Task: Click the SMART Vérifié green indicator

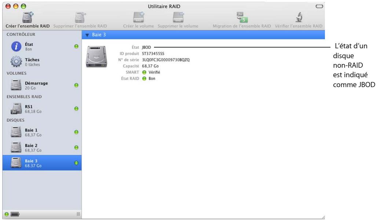Action: click(x=144, y=72)
